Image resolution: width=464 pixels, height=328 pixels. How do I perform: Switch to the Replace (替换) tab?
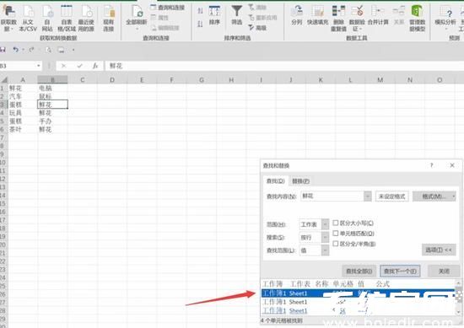300,180
